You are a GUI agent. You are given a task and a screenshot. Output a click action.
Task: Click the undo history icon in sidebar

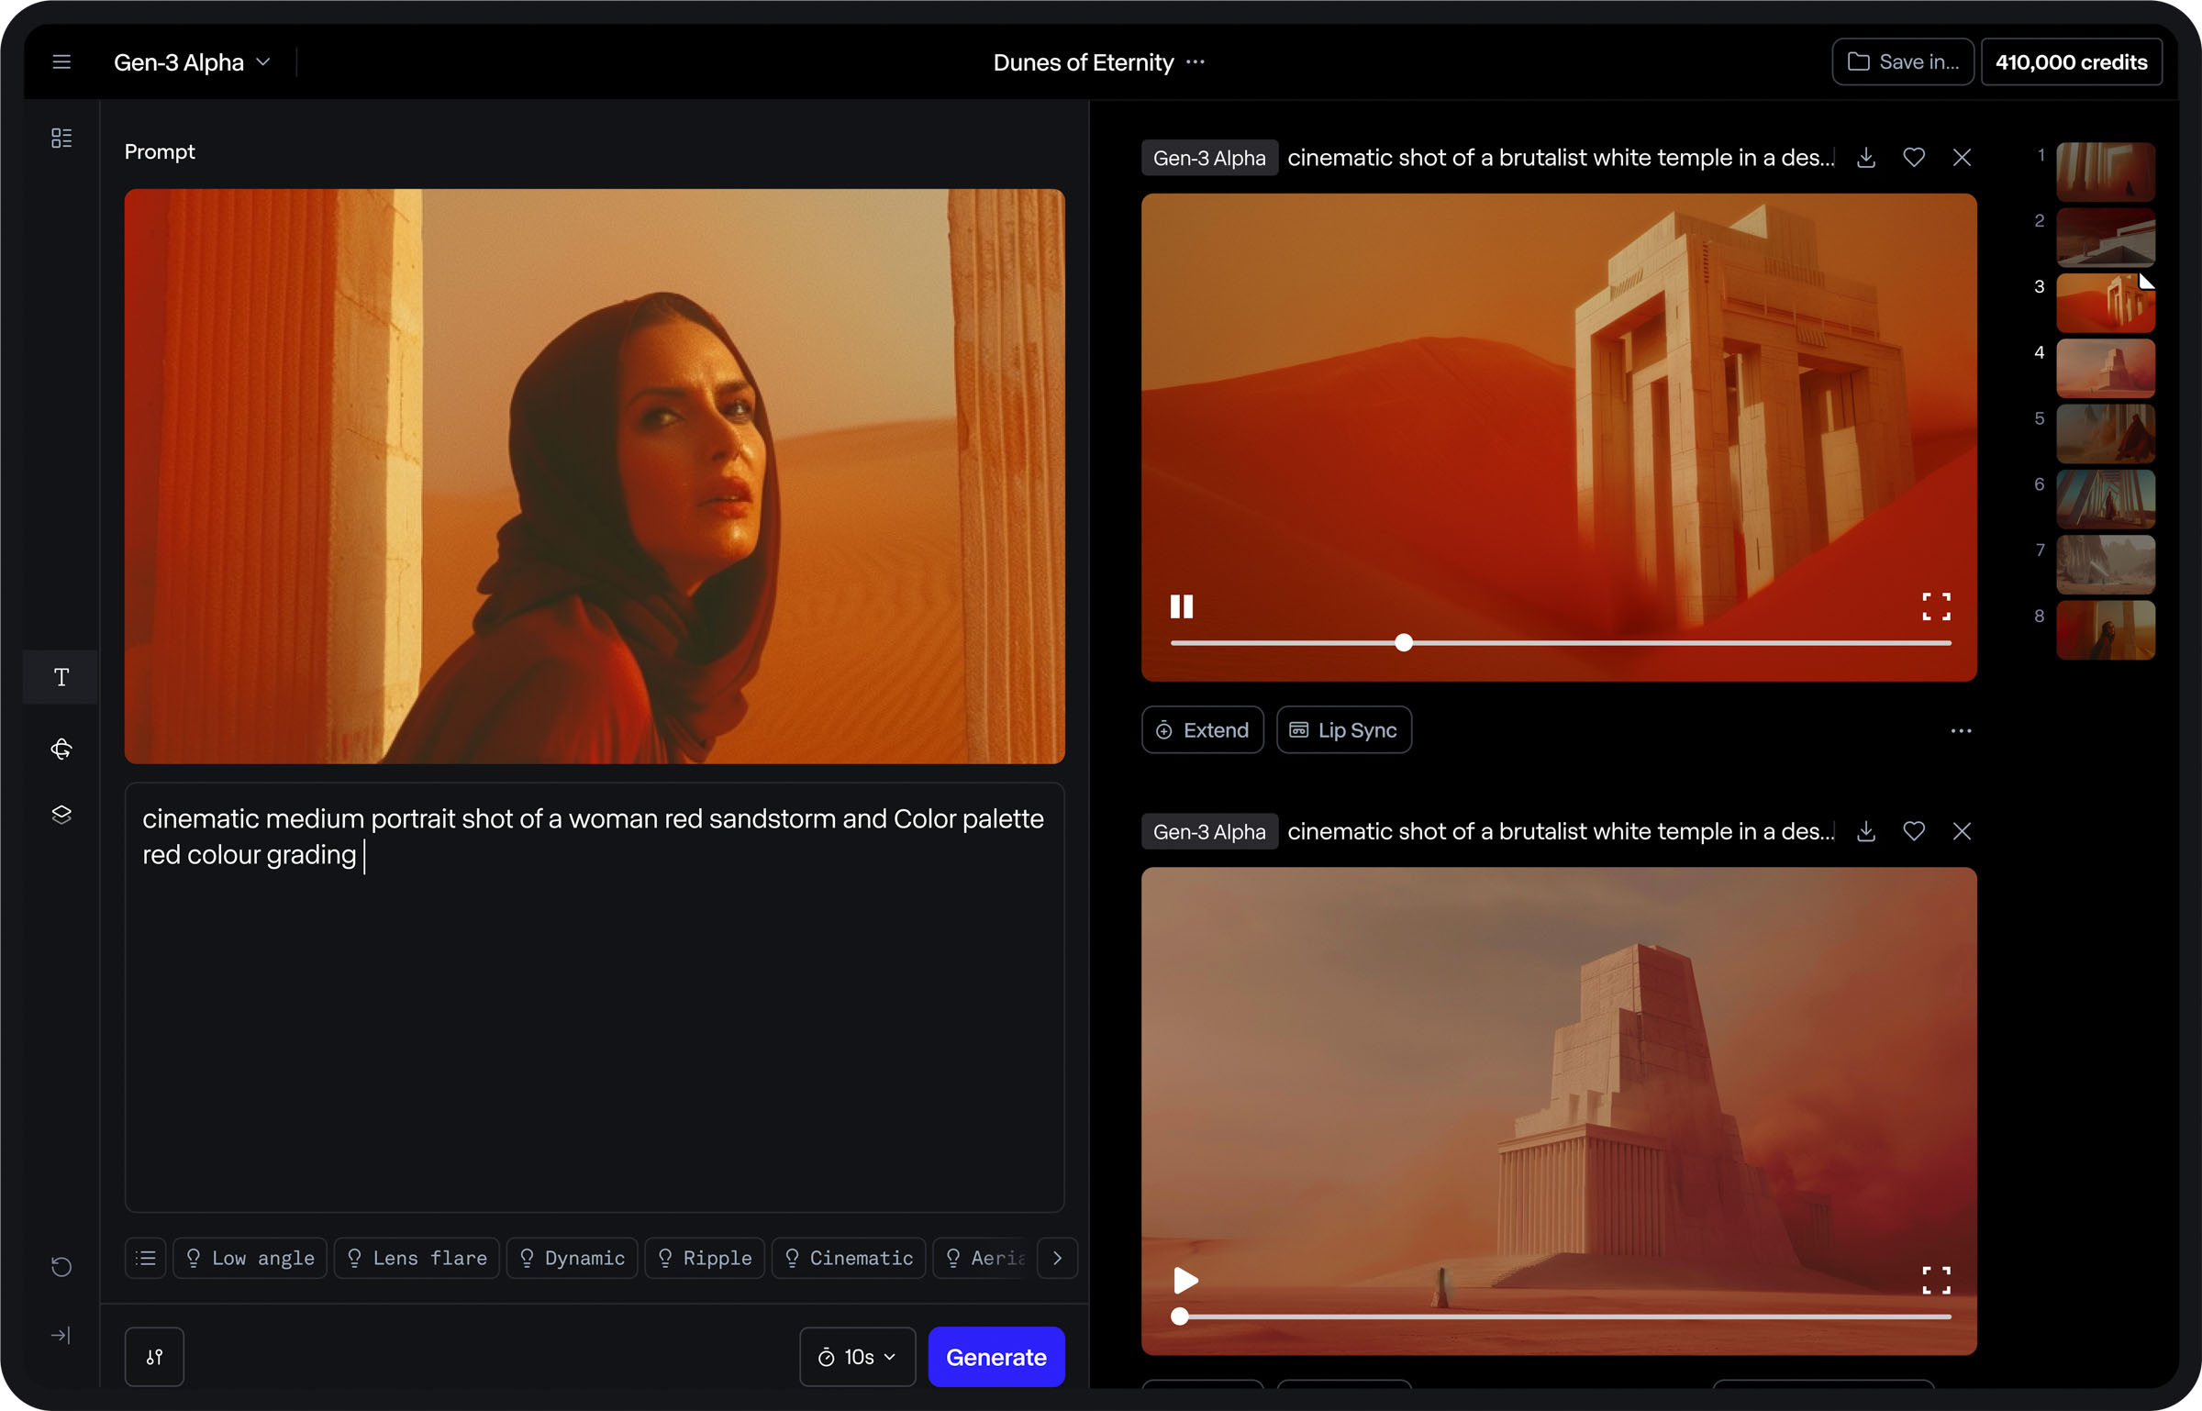(x=61, y=1267)
